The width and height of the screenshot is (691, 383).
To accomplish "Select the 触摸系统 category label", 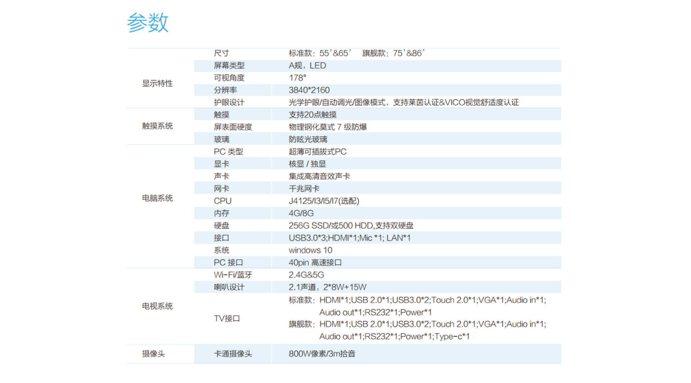I will pyautogui.click(x=157, y=126).
